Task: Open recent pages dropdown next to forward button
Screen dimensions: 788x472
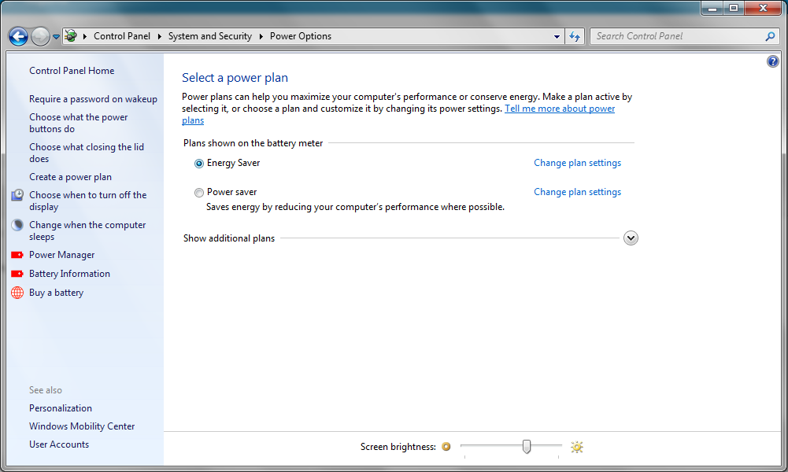Action: [57, 37]
